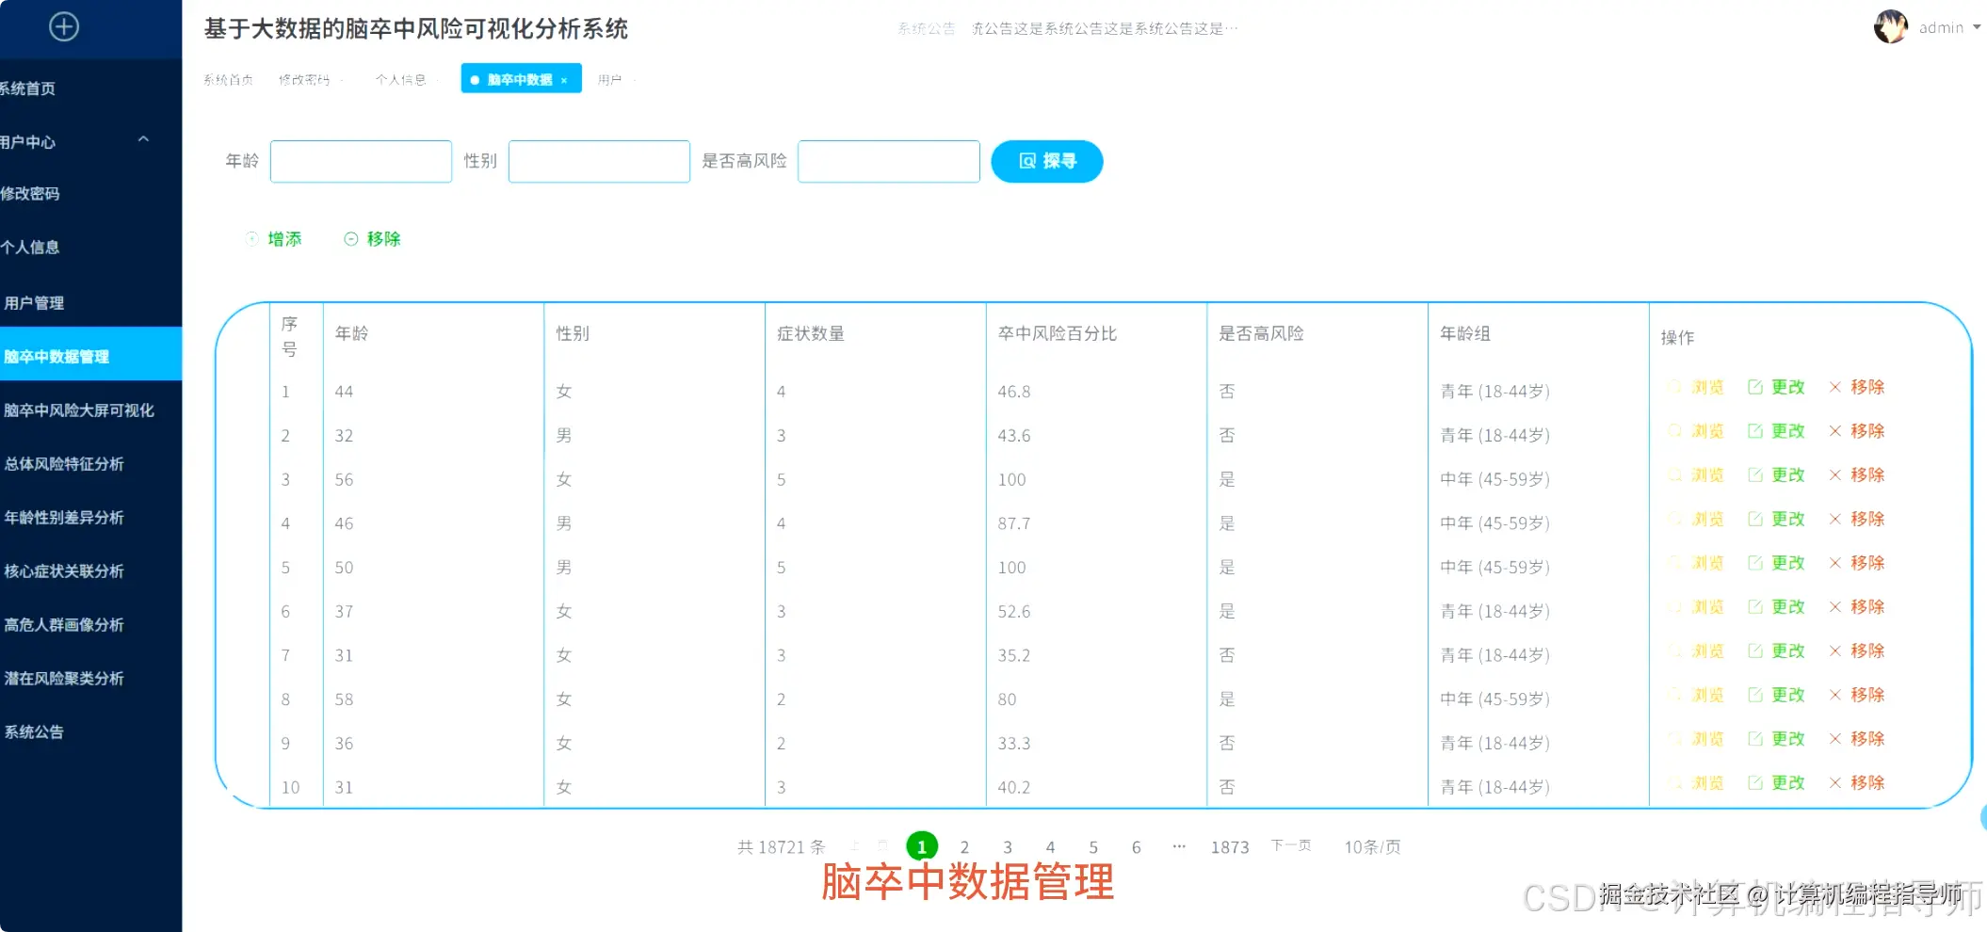
Task: Click 下一页 next page link
Action: pyautogui.click(x=1291, y=845)
